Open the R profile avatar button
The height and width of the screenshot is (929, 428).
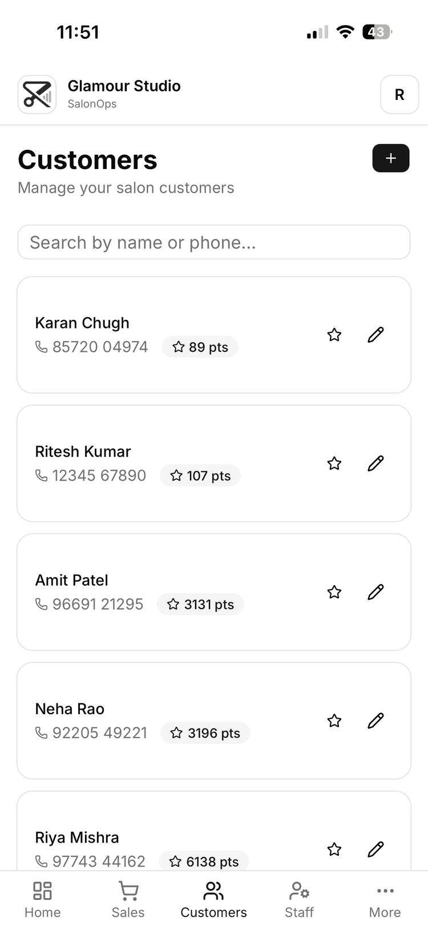[399, 95]
